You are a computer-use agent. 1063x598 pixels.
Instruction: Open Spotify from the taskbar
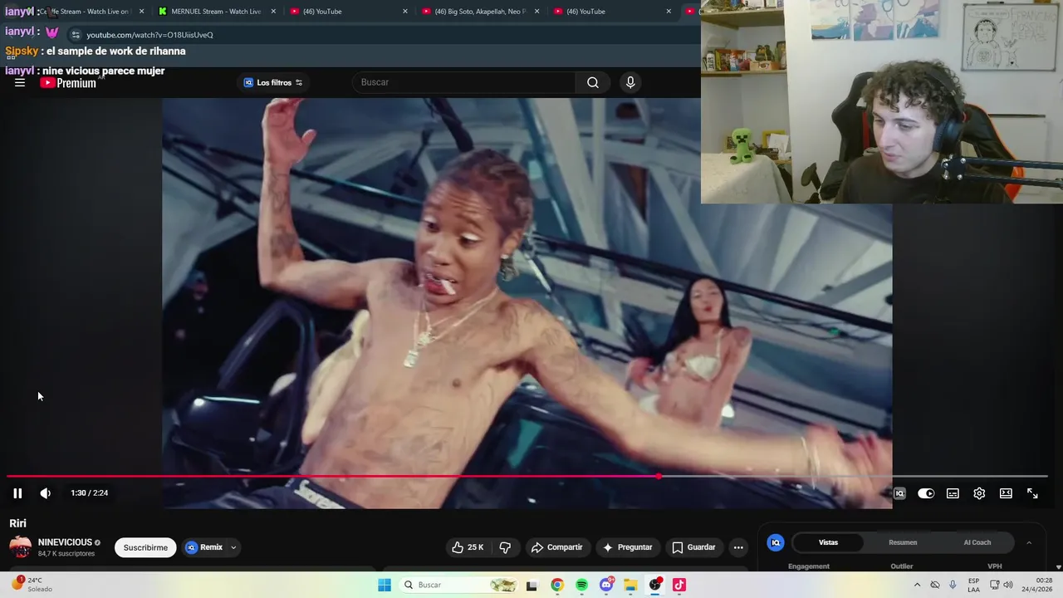(x=581, y=585)
